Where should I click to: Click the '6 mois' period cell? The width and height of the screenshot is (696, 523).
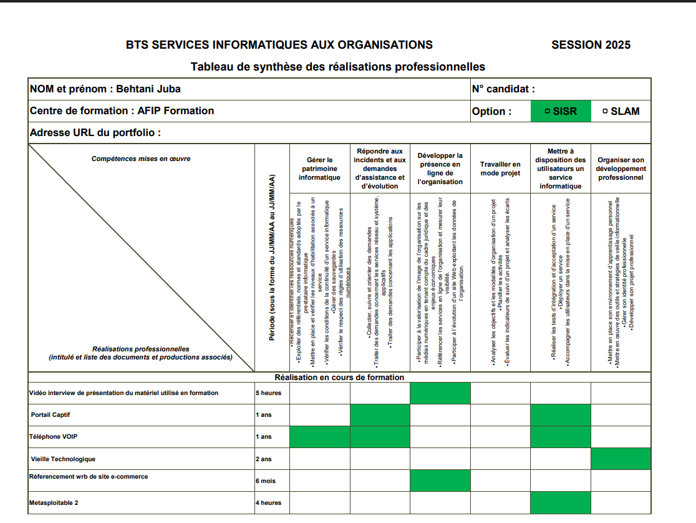click(x=266, y=481)
